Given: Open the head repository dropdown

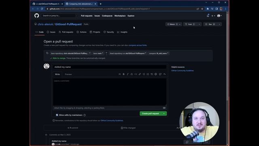Looking at the screenshot, I should [128, 53].
